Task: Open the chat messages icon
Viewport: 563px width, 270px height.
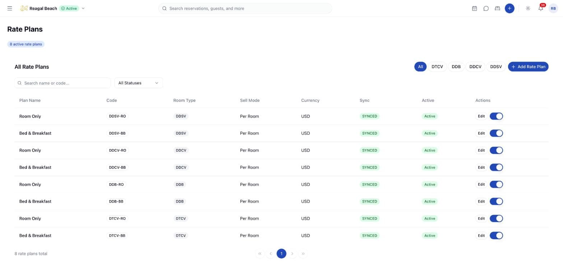Action: click(x=486, y=8)
